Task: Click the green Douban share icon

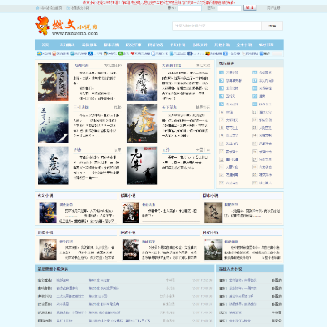Action: (120, 54)
